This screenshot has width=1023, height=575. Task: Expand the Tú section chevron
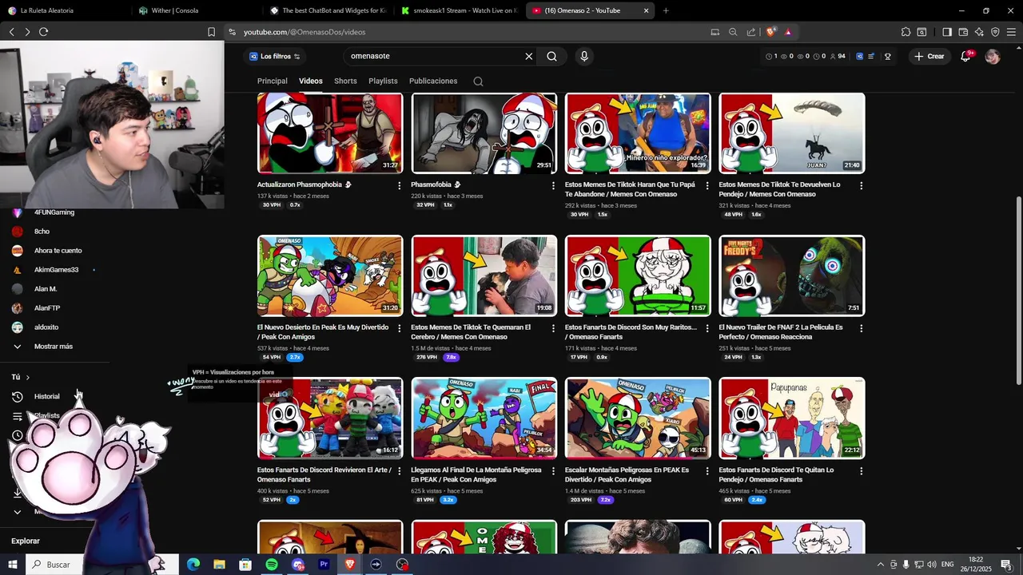[x=27, y=377]
